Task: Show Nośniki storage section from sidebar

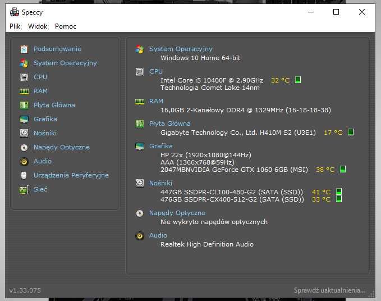Action: click(45, 133)
